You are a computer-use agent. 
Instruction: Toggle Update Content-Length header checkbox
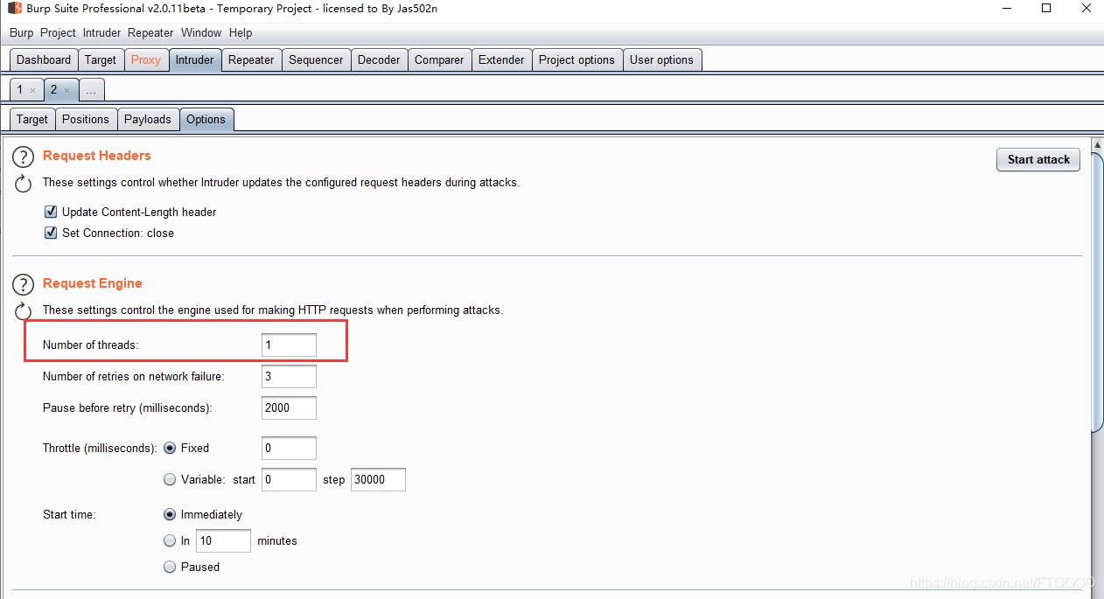[51, 212]
